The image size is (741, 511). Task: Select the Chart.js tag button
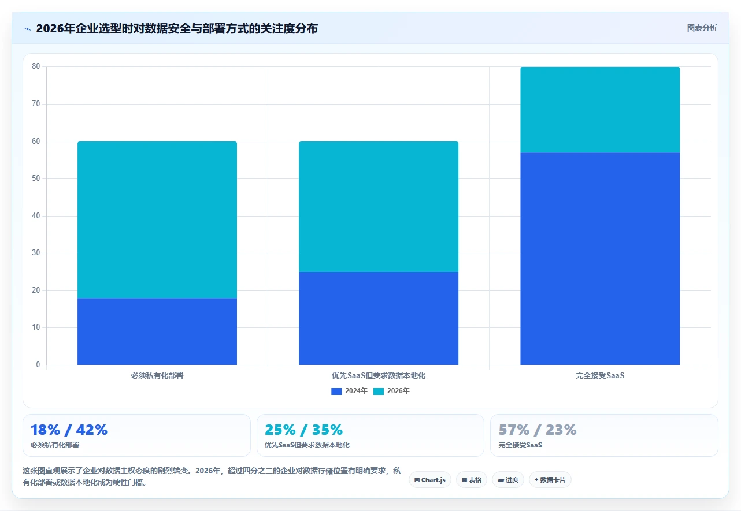click(x=430, y=480)
